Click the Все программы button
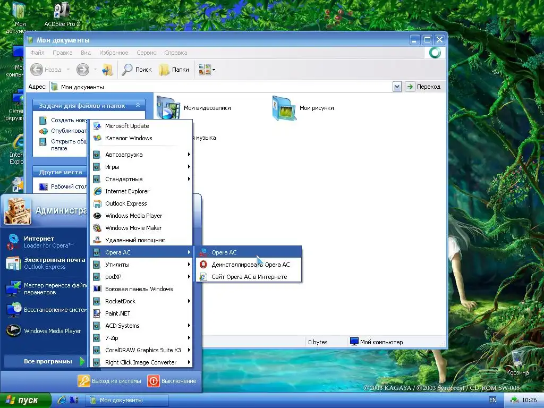Viewport: 544px width, 408px height. tap(45, 361)
